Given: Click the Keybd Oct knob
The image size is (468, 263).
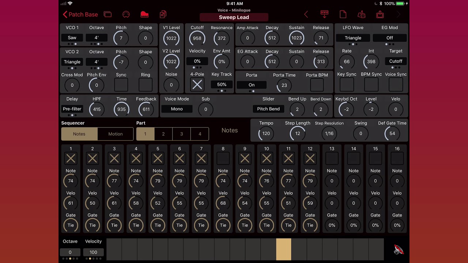Looking at the screenshot, I should pos(346,109).
